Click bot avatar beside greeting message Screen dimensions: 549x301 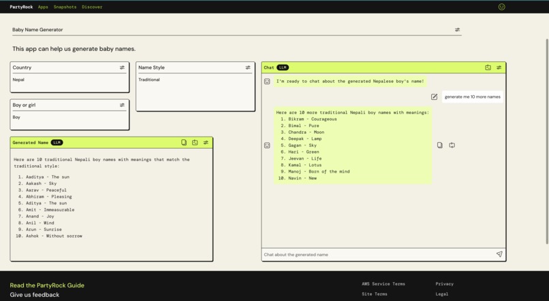click(x=267, y=82)
